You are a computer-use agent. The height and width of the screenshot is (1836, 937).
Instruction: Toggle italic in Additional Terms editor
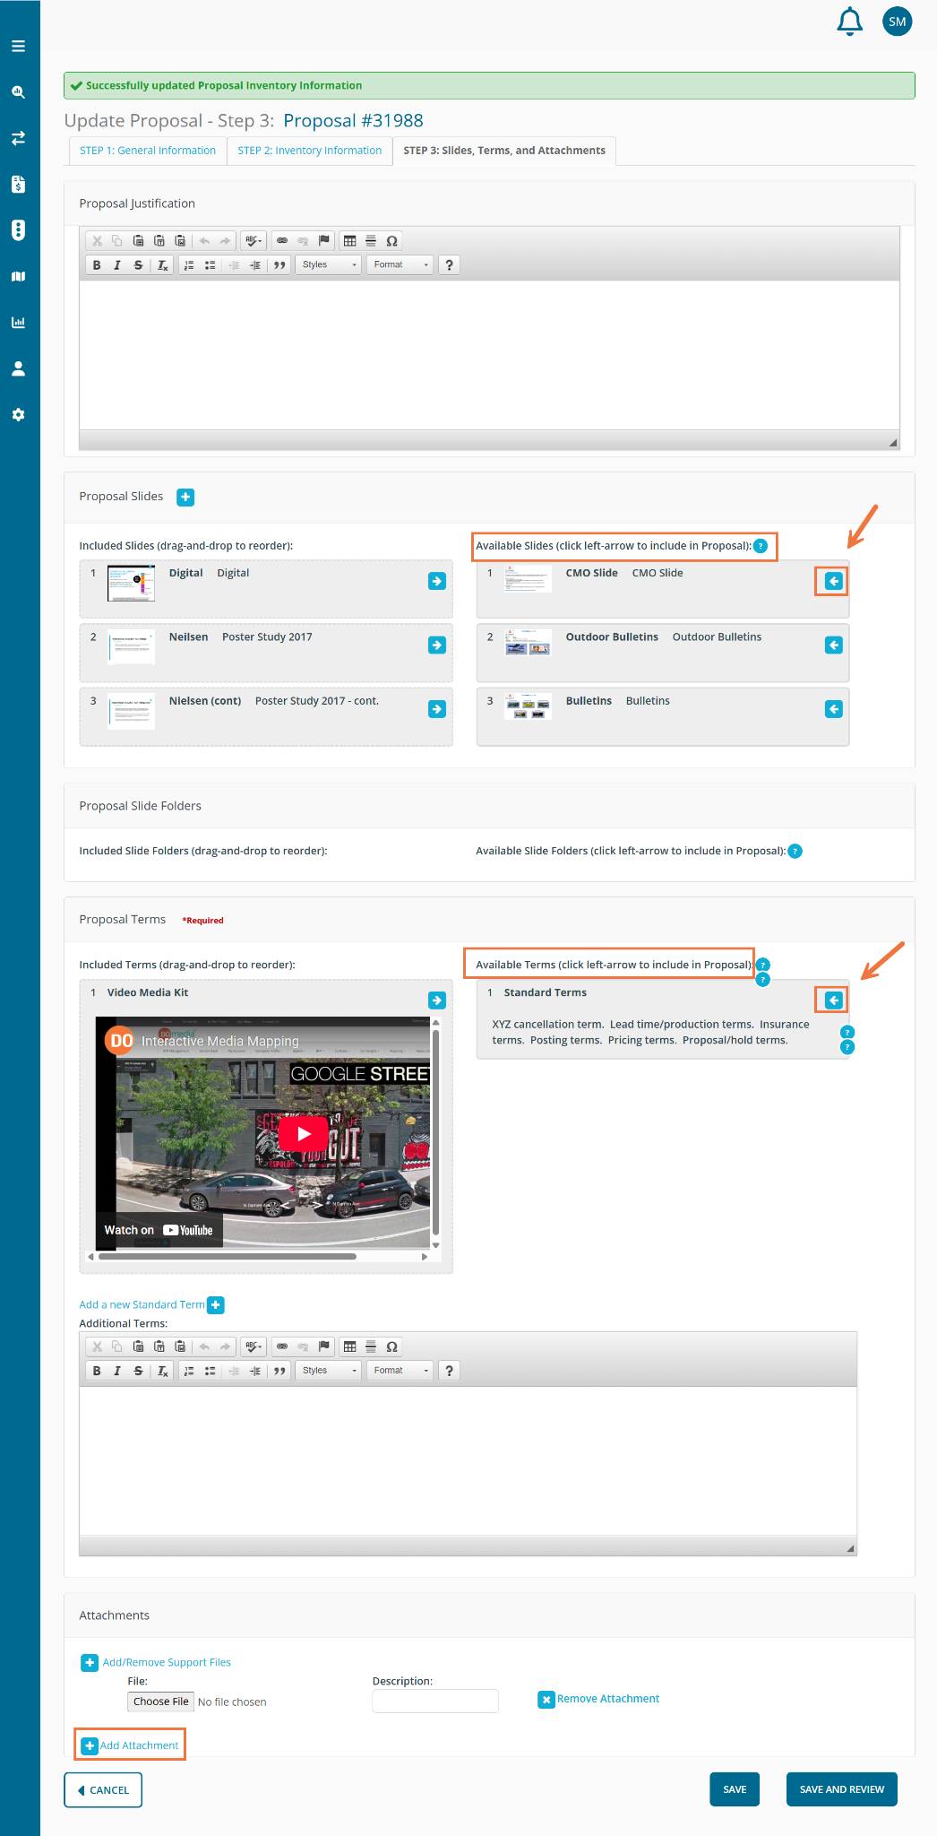tap(117, 1371)
